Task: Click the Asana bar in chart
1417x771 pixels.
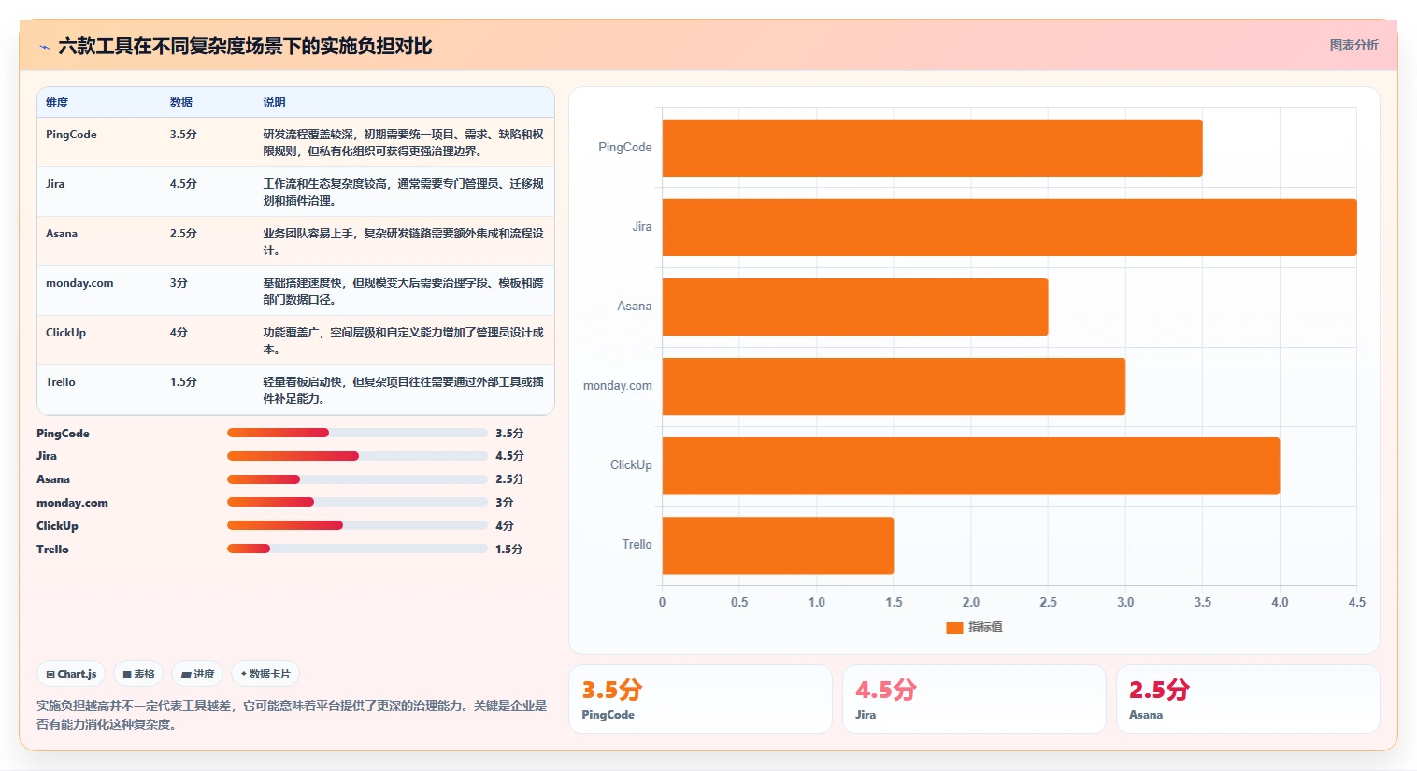Action: 855,307
